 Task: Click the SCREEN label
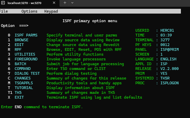142,54
